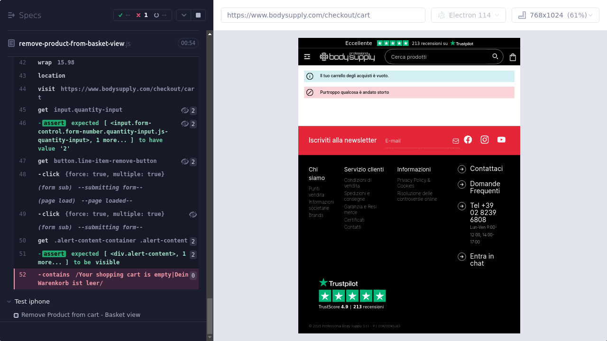Click the Specs list icon
This screenshot has width=607, height=341.
[x=11, y=15]
